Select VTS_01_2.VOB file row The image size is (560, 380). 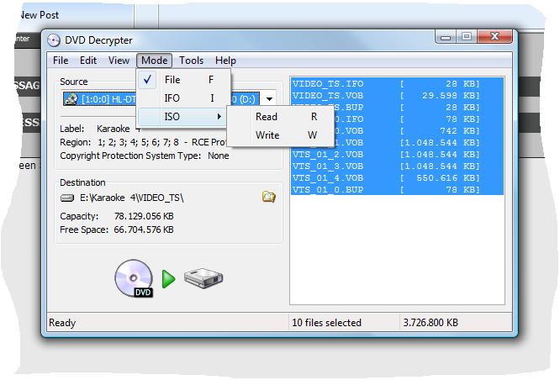coord(397,155)
